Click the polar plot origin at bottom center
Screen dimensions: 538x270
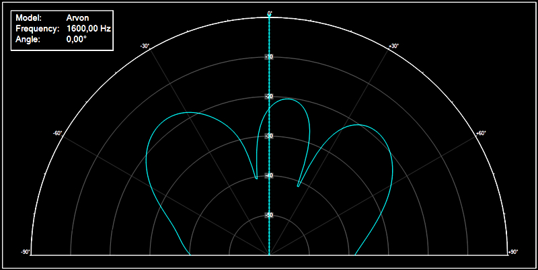(x=269, y=255)
